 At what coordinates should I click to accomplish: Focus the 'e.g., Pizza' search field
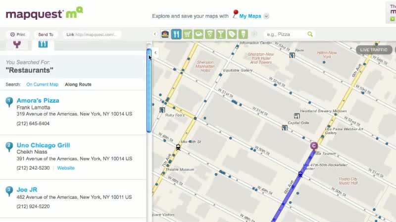(286, 34)
